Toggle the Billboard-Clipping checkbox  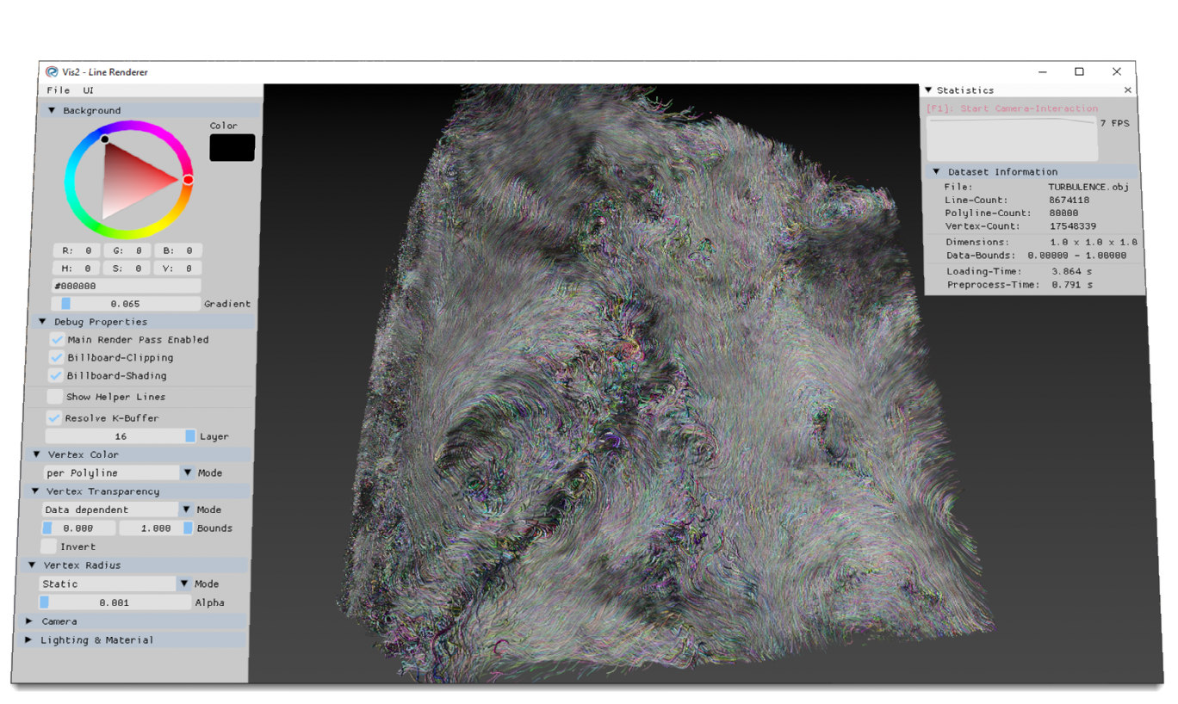57,358
